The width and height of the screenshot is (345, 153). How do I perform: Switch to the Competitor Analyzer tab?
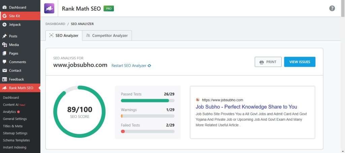coord(107,35)
